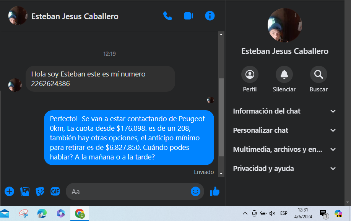Screen dimensions: 351x221
Task: Click the chat scrollbar up arrow
Action: coord(221,34)
